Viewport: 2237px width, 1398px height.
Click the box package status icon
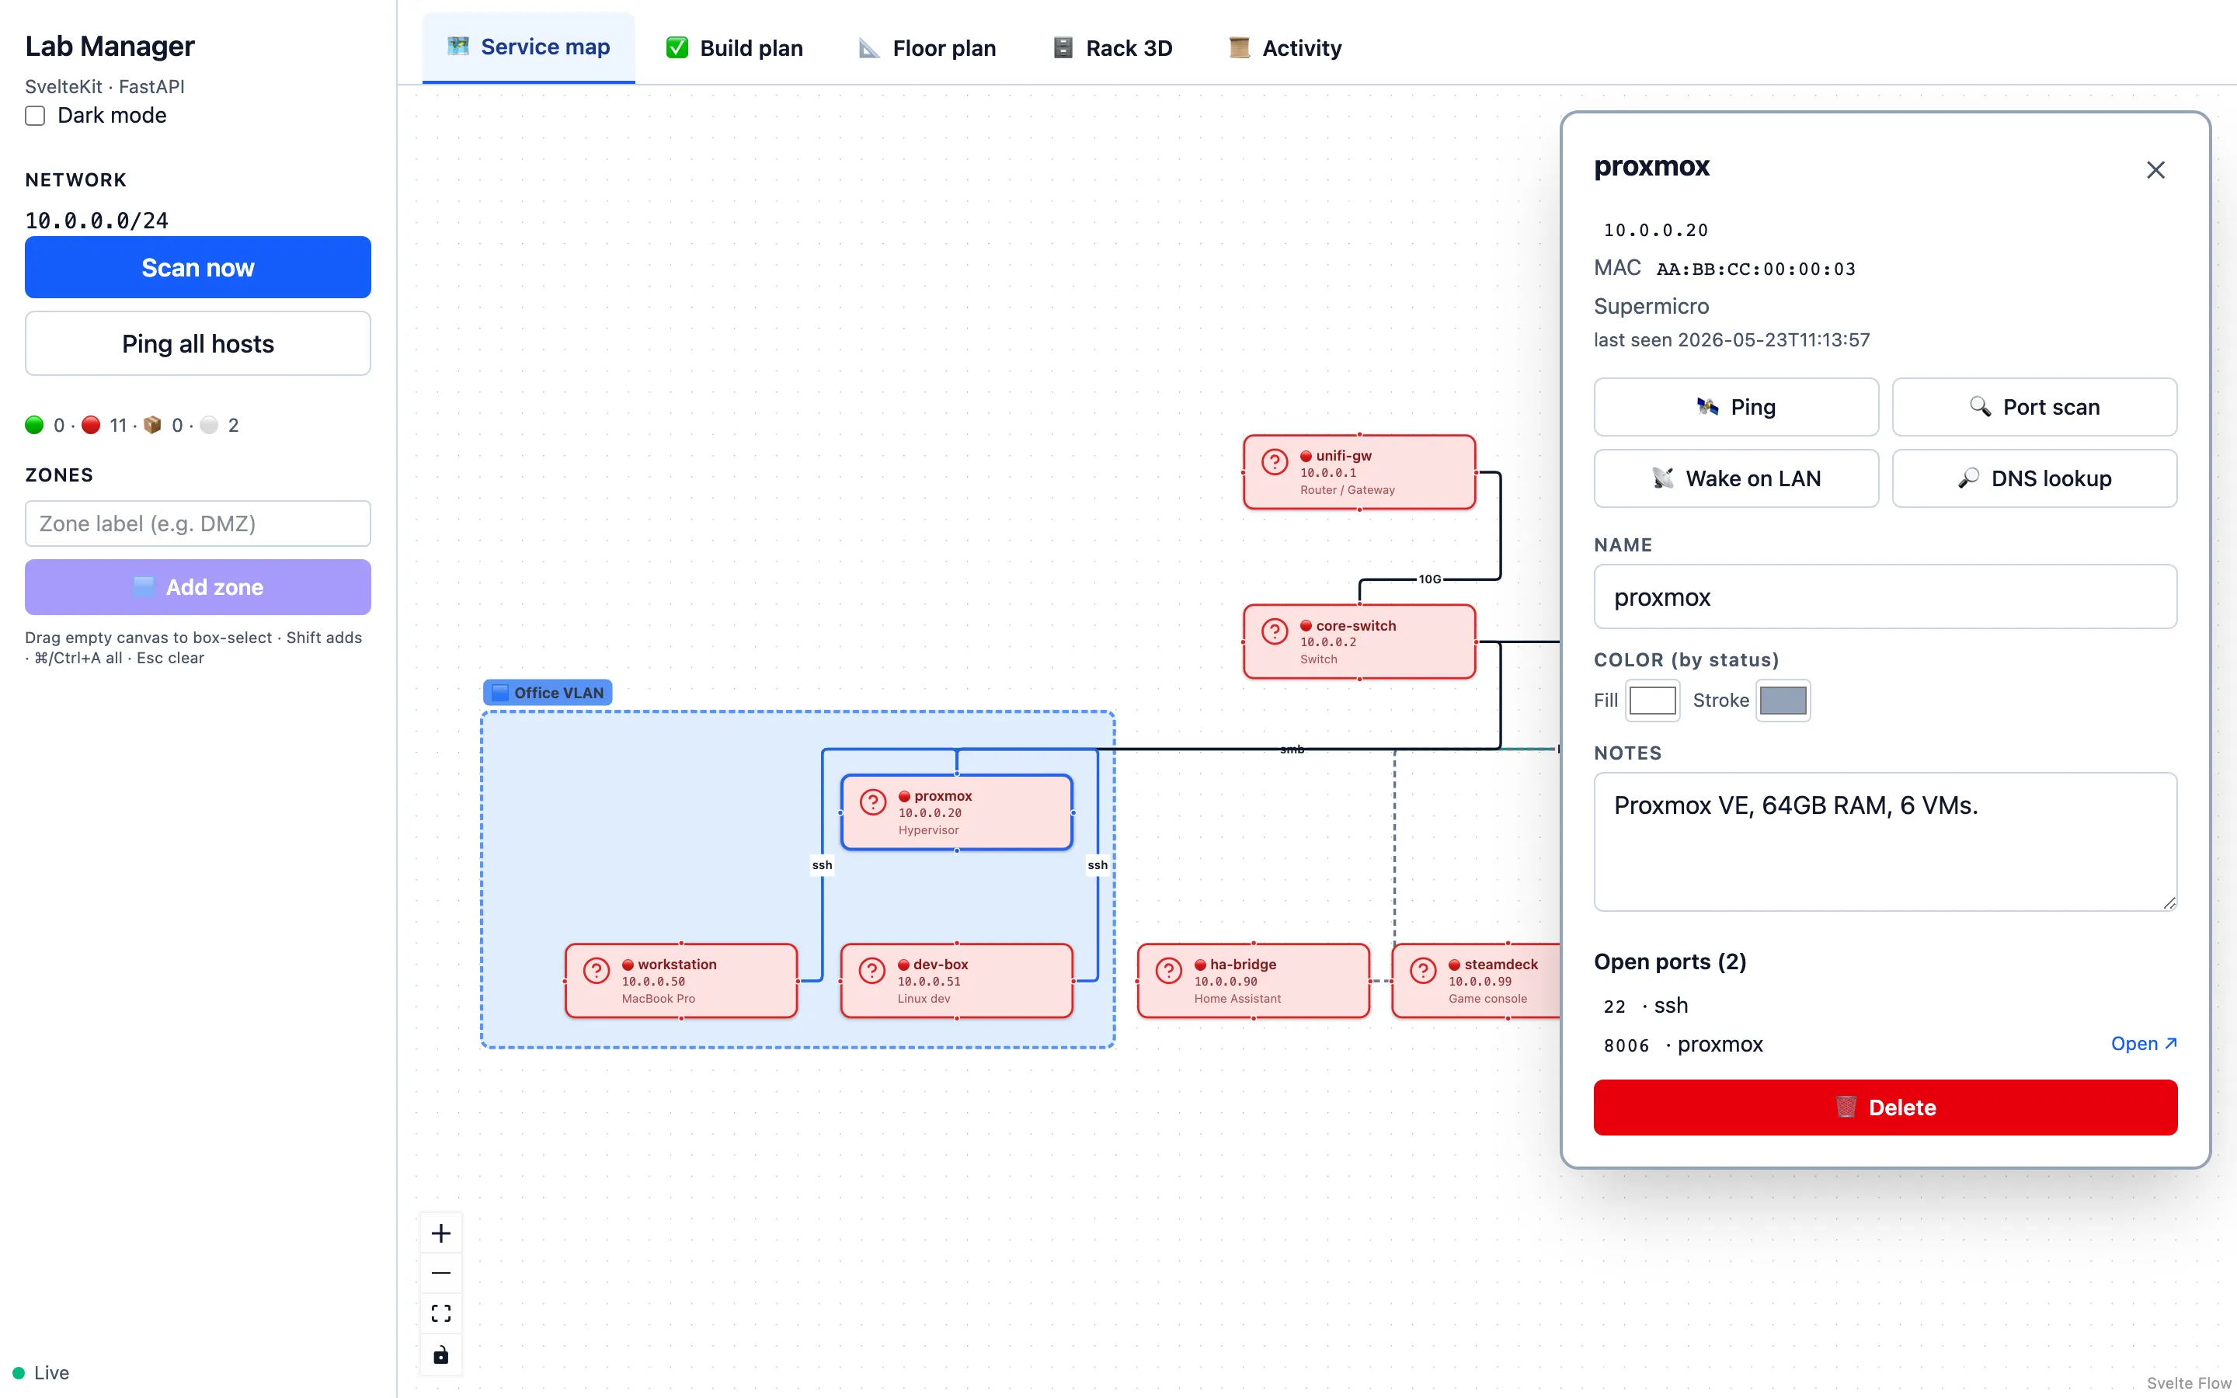[x=152, y=424]
